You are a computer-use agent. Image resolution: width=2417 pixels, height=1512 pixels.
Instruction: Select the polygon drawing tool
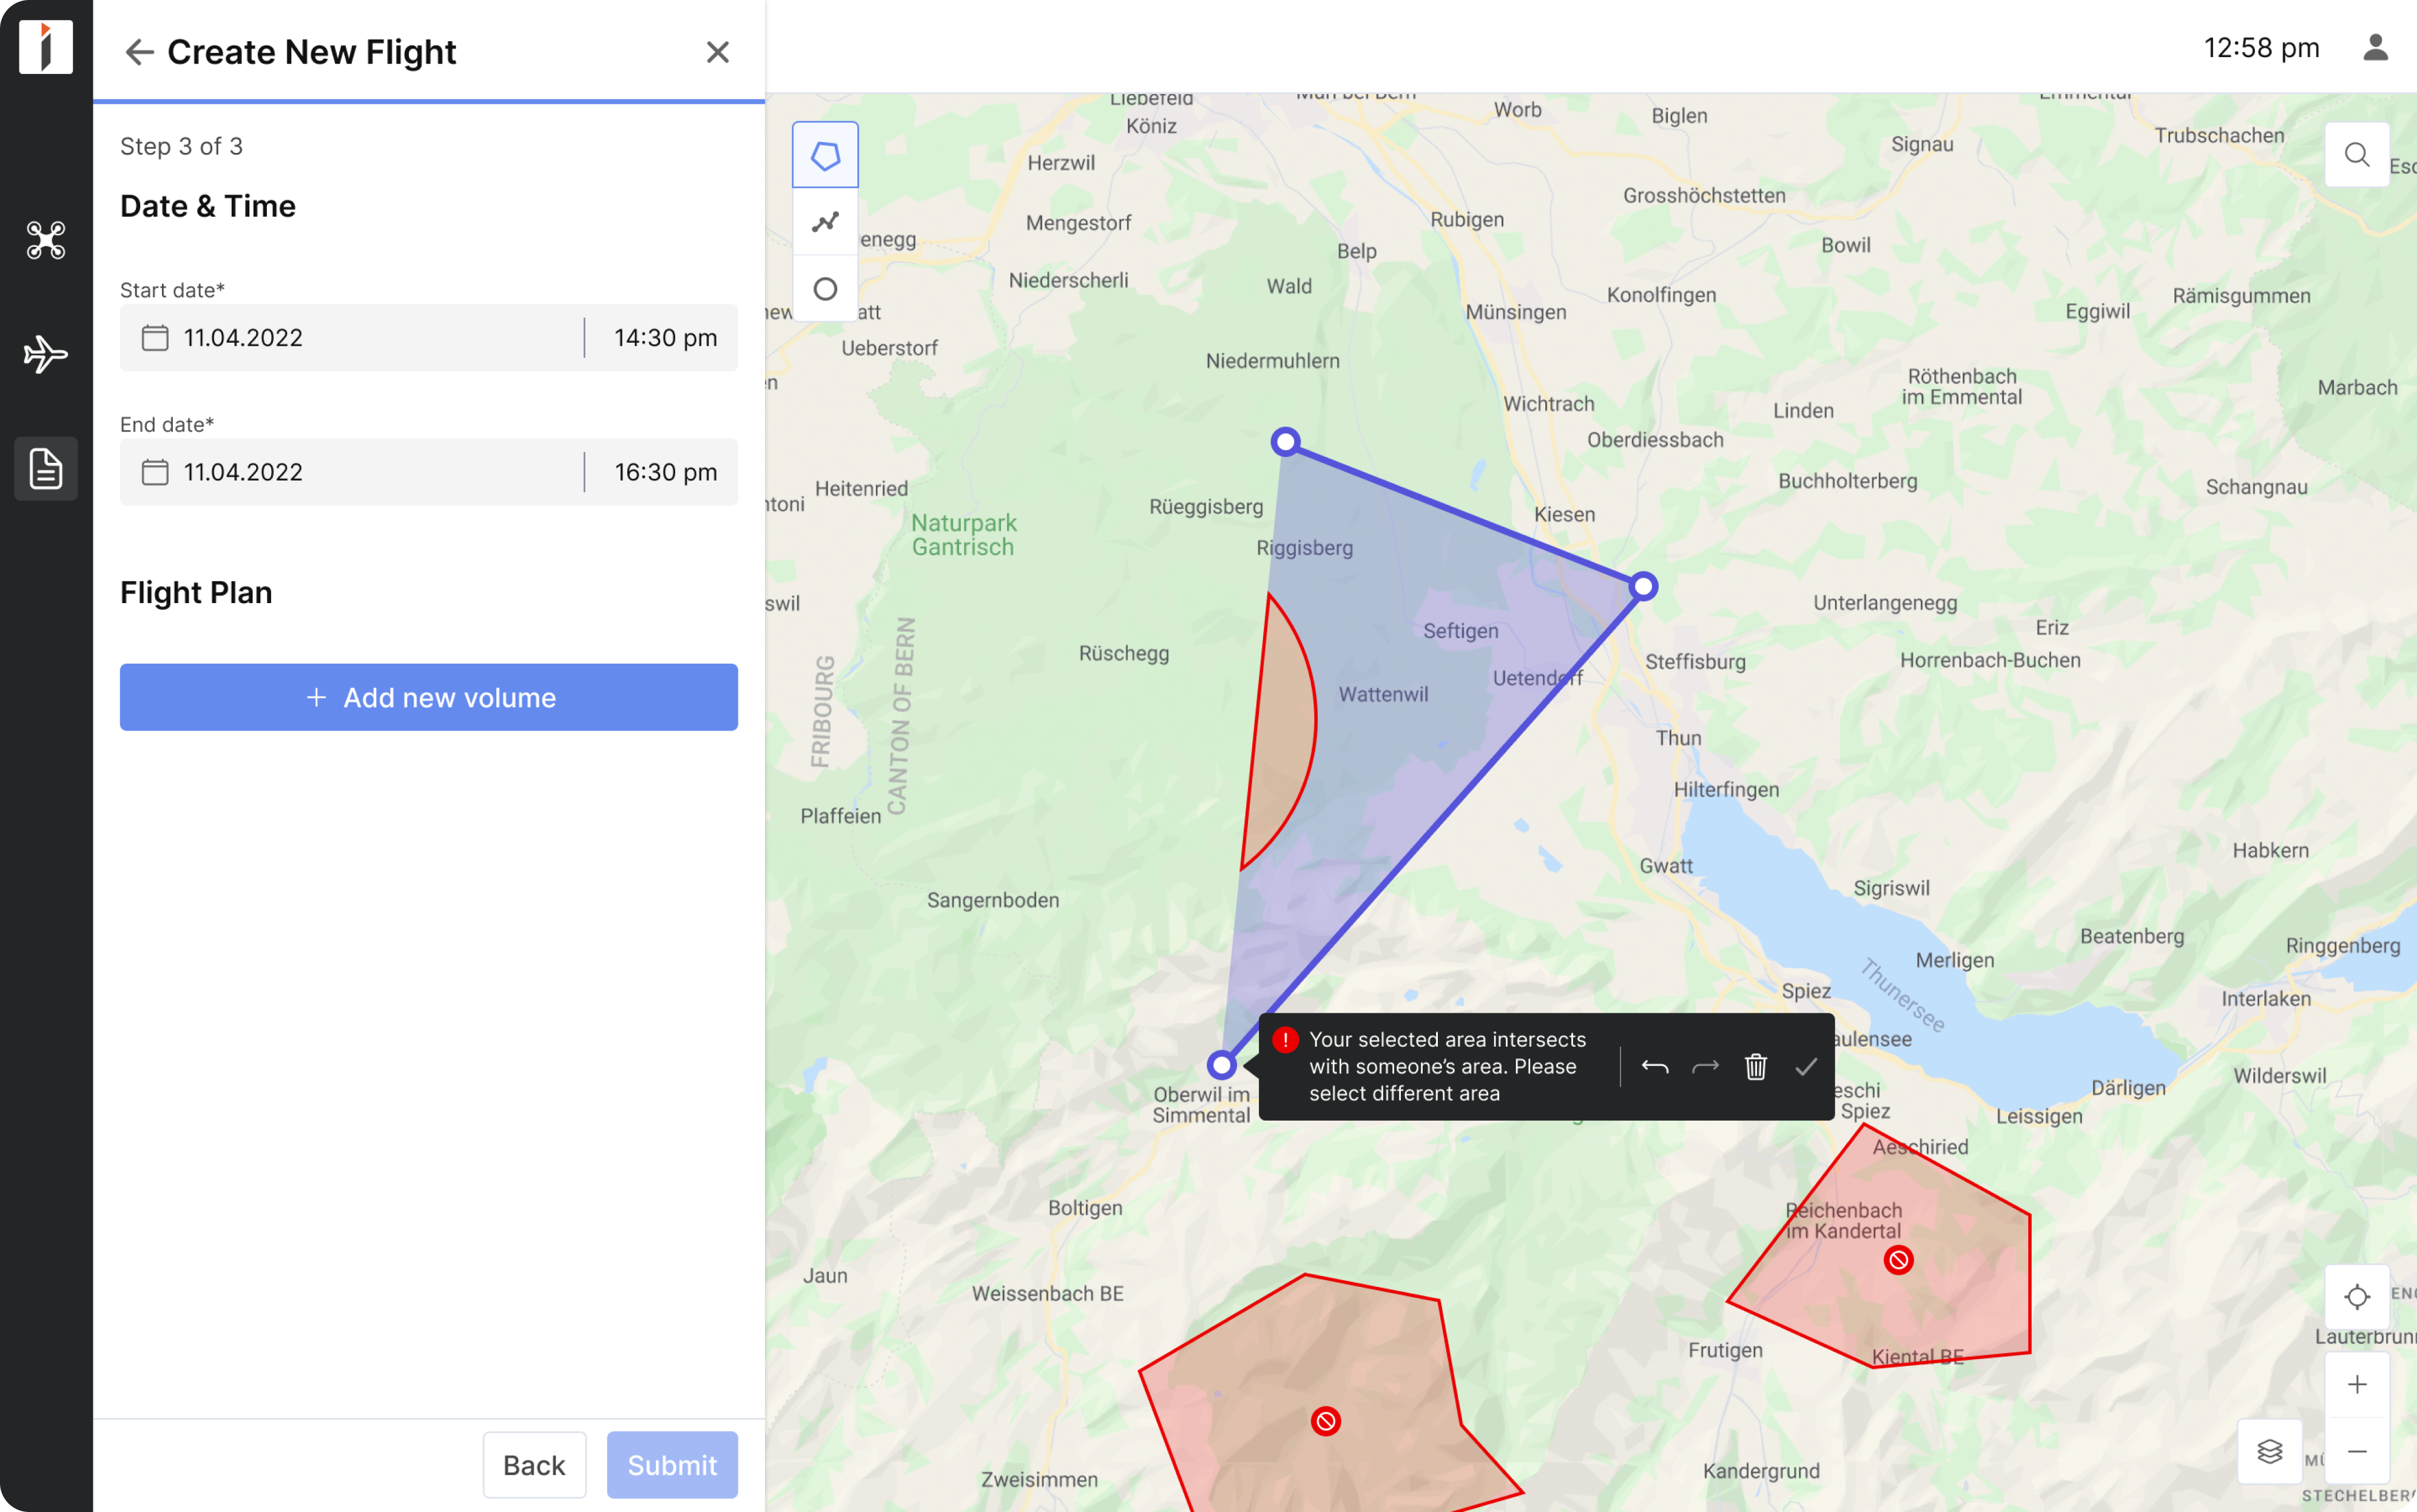click(824, 153)
